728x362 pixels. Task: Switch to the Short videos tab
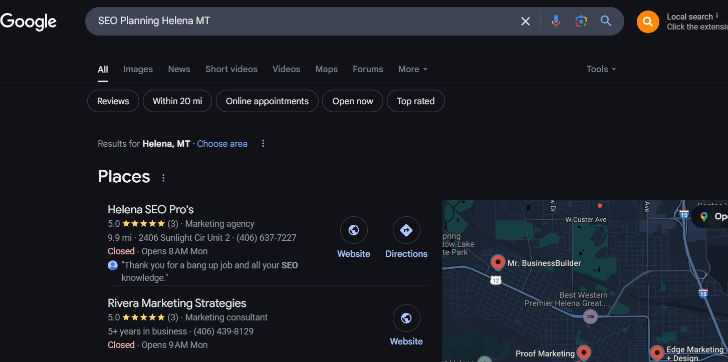(x=231, y=69)
